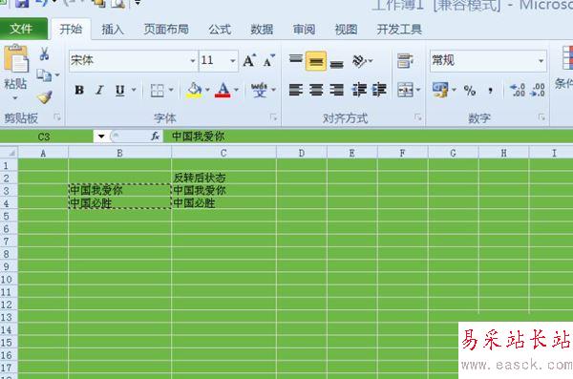Click increase decimal icon

518,90
